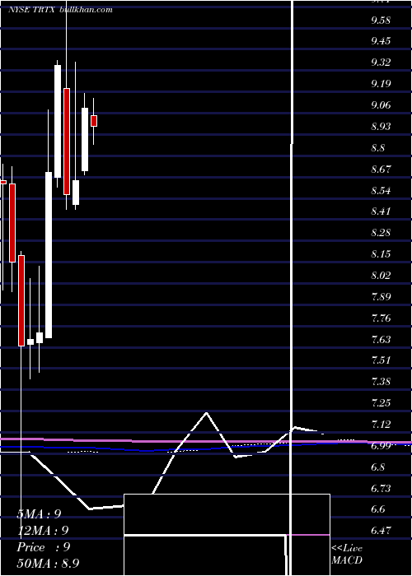Click the 7.12 price axis label

coord(381,425)
